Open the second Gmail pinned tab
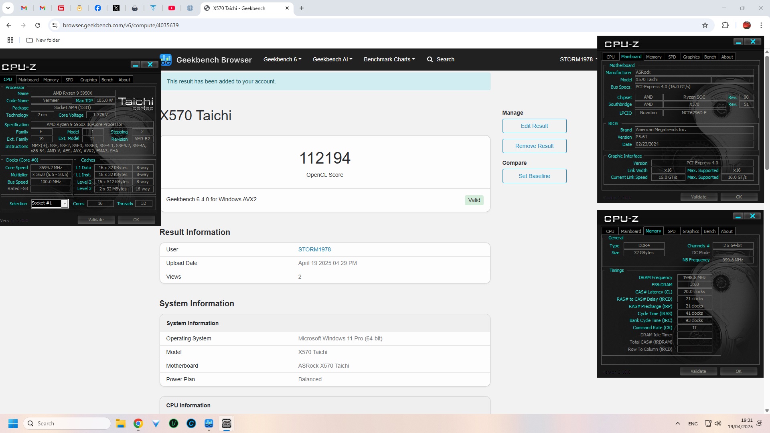 [x=43, y=8]
